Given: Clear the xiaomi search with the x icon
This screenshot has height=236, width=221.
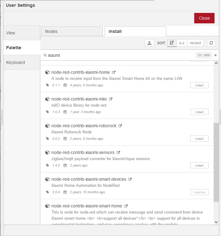Looking at the screenshot, I should click(x=215, y=55).
